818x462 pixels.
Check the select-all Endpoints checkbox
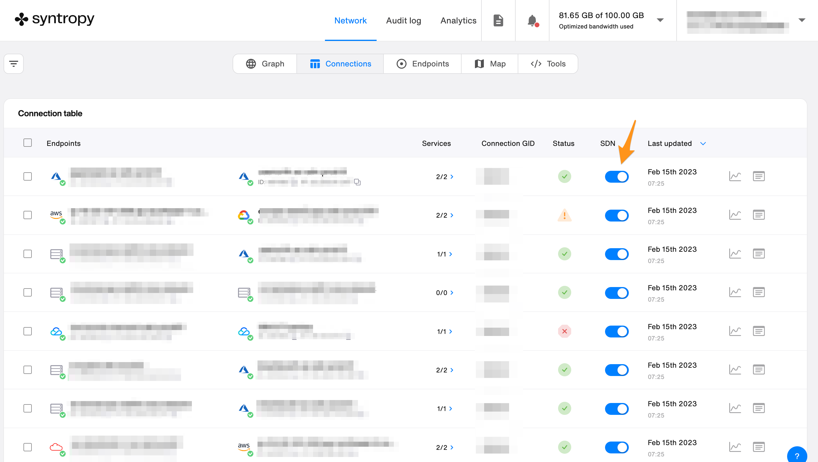pyautogui.click(x=28, y=143)
